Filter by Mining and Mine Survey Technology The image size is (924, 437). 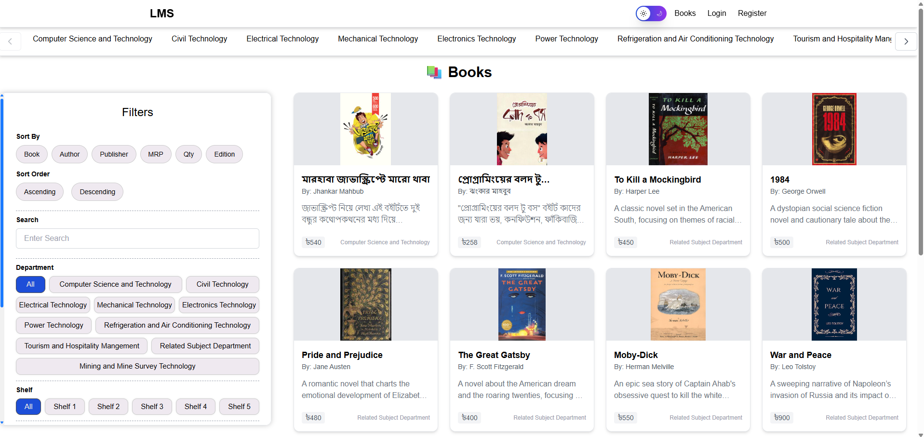(137, 366)
